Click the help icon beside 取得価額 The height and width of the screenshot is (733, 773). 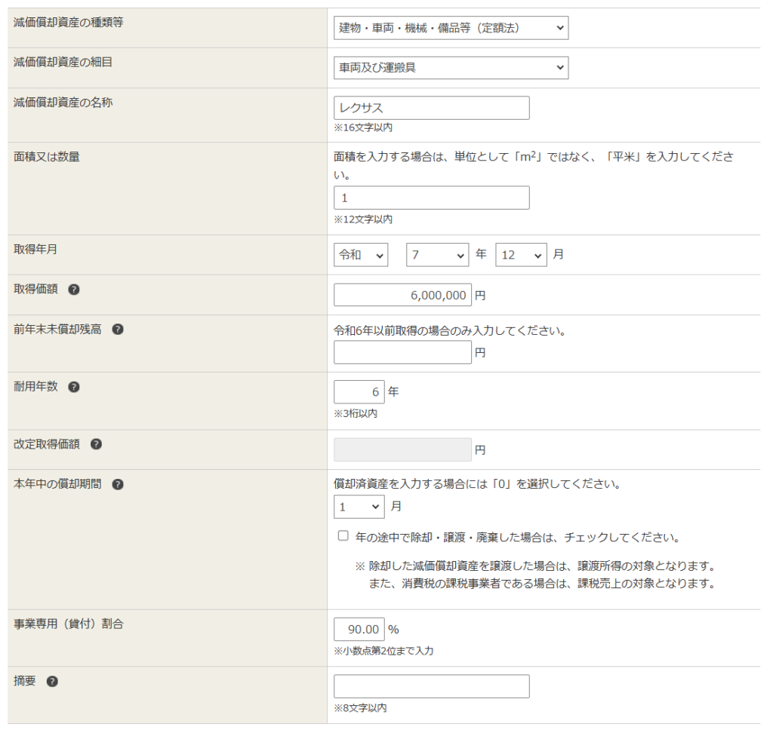[74, 290]
